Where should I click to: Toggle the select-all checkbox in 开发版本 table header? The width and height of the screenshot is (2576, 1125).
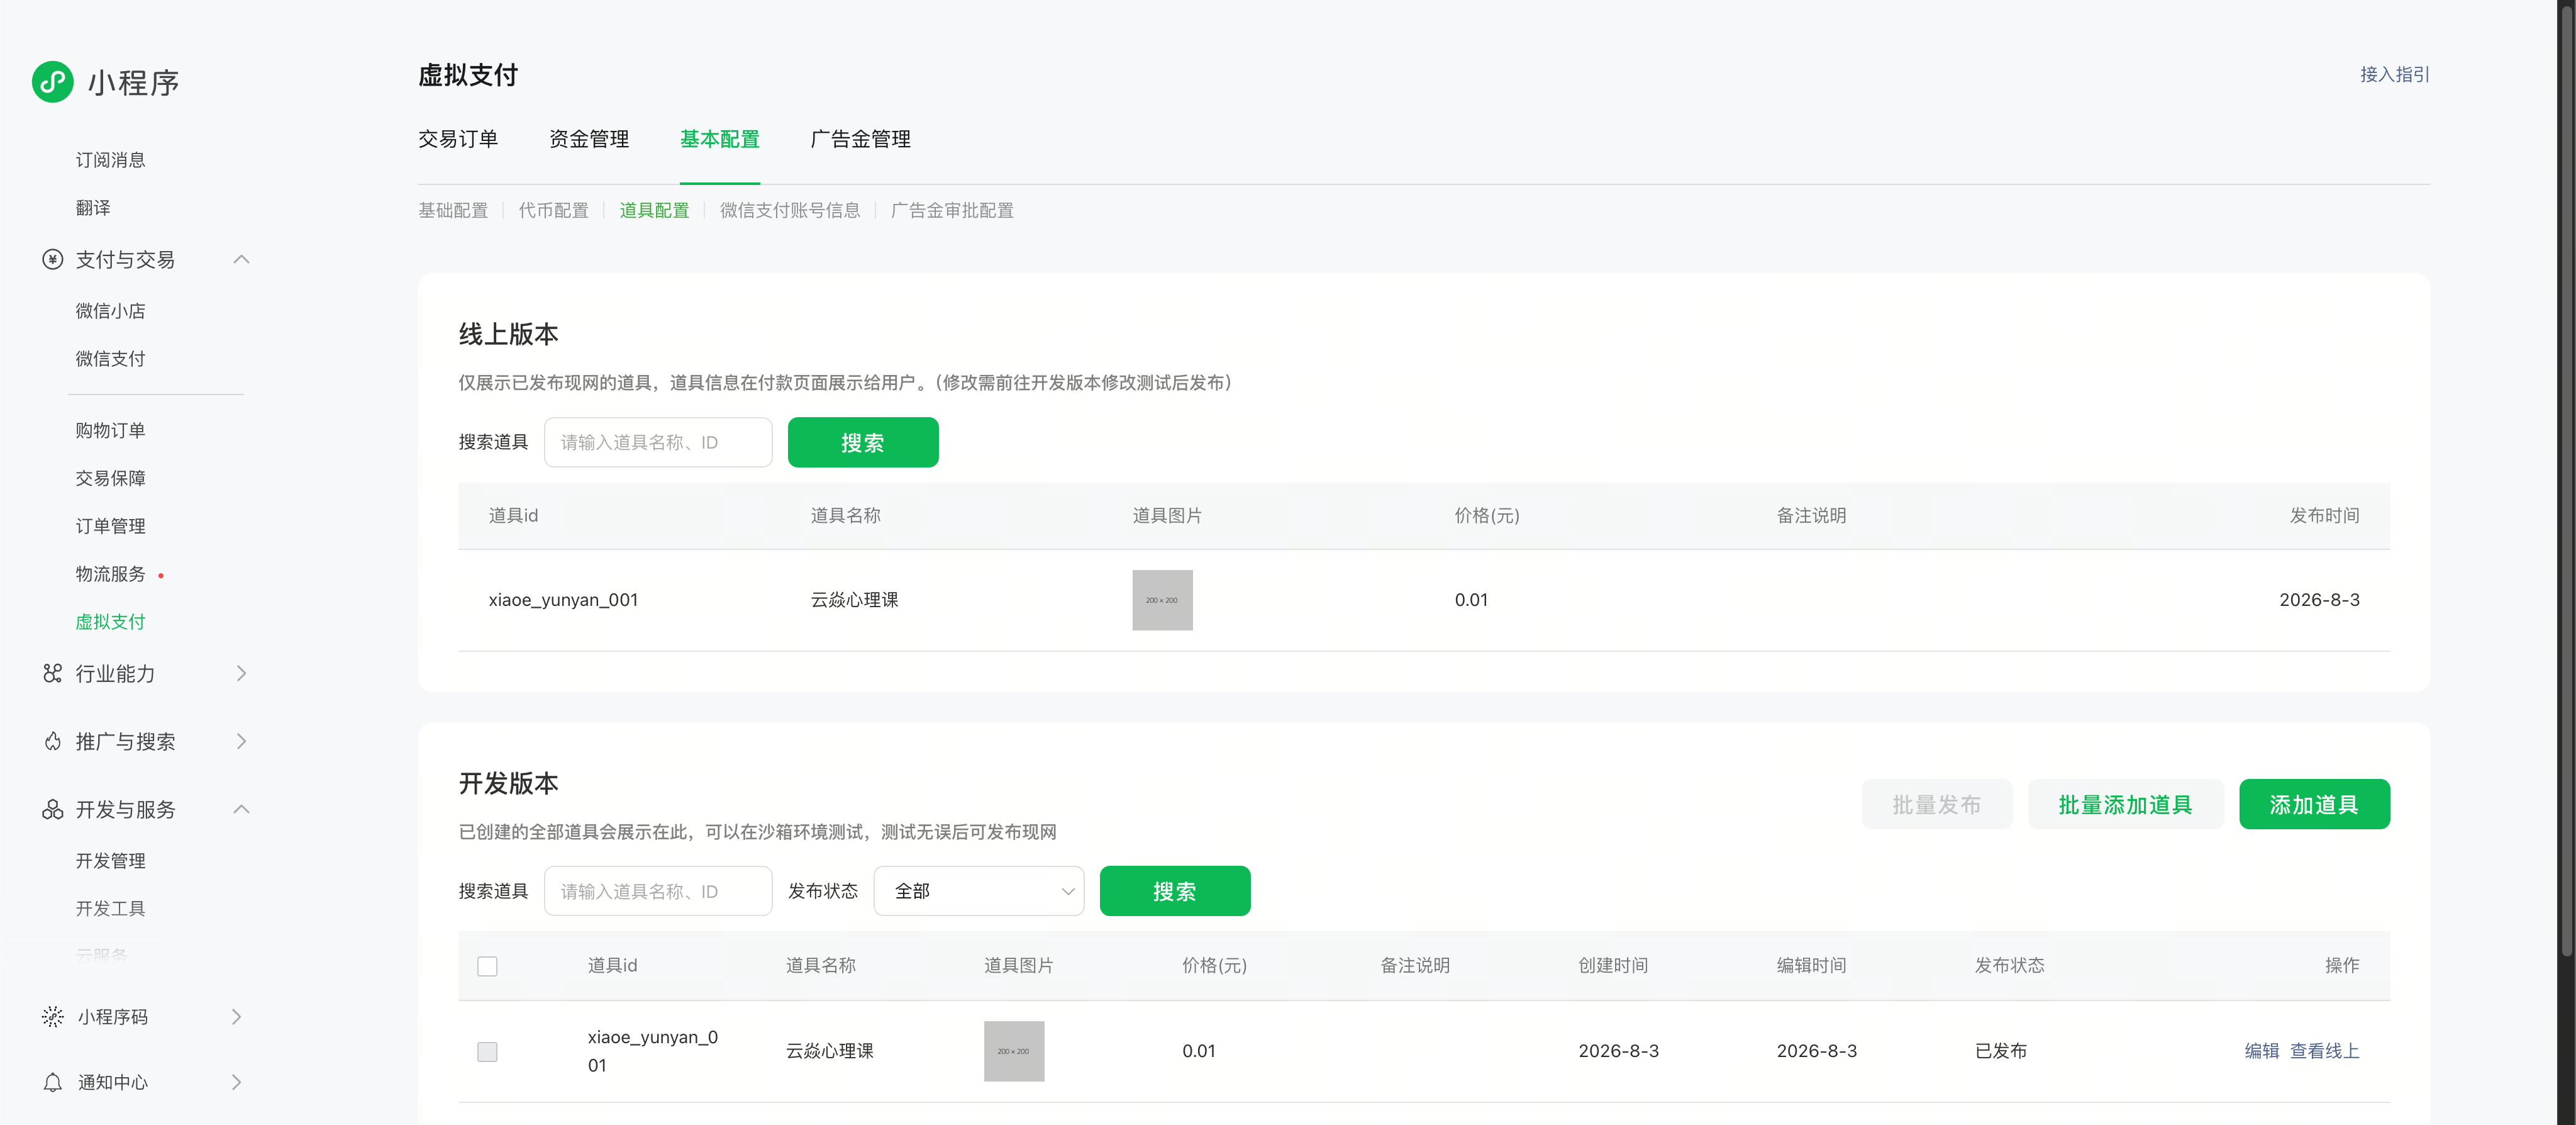[x=488, y=967]
